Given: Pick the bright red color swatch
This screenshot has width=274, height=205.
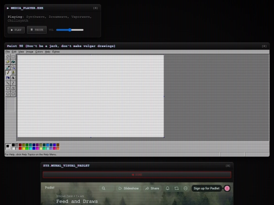Looking at the screenshot, I should click(20, 148).
